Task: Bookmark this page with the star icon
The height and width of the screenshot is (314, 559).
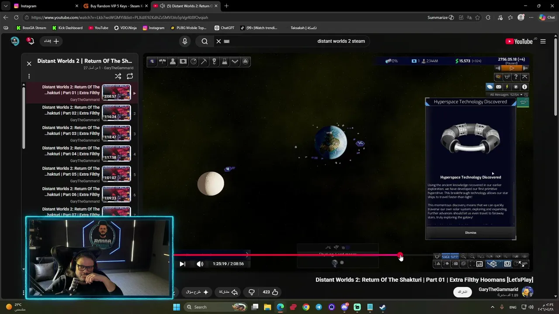Action: pyautogui.click(x=477, y=17)
